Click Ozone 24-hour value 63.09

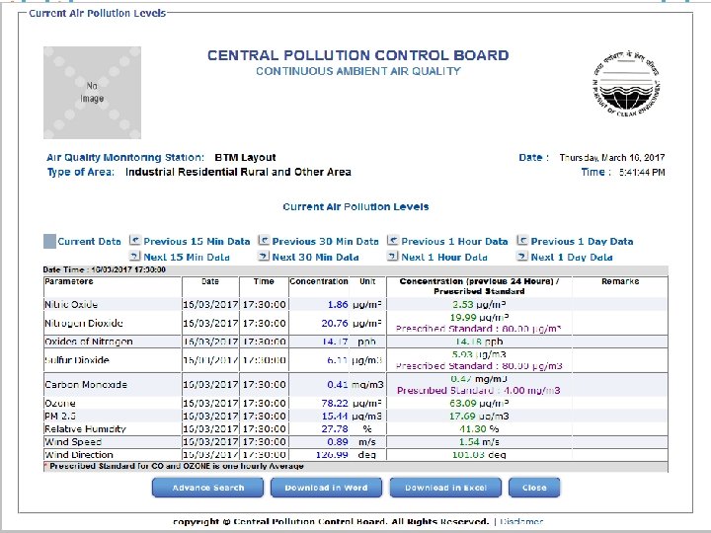pyautogui.click(x=462, y=404)
